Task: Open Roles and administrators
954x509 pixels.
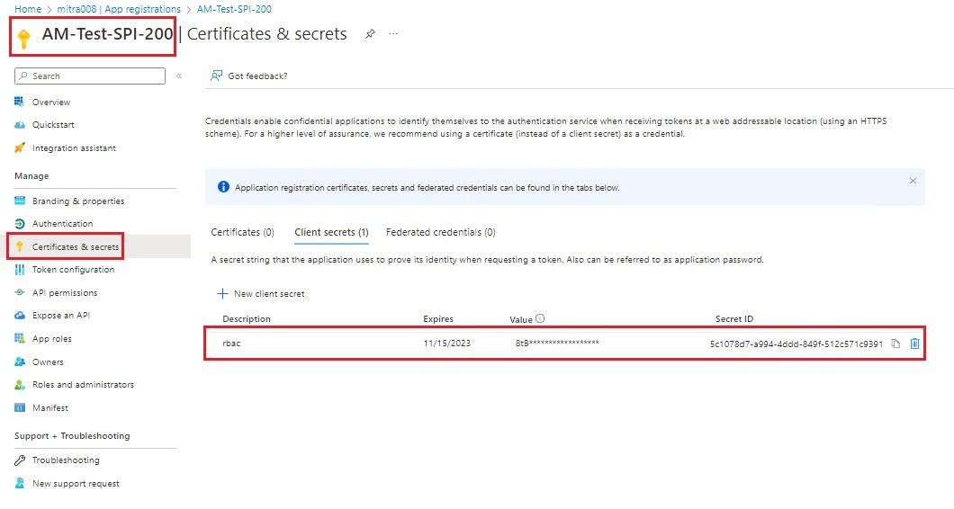Action: (83, 385)
